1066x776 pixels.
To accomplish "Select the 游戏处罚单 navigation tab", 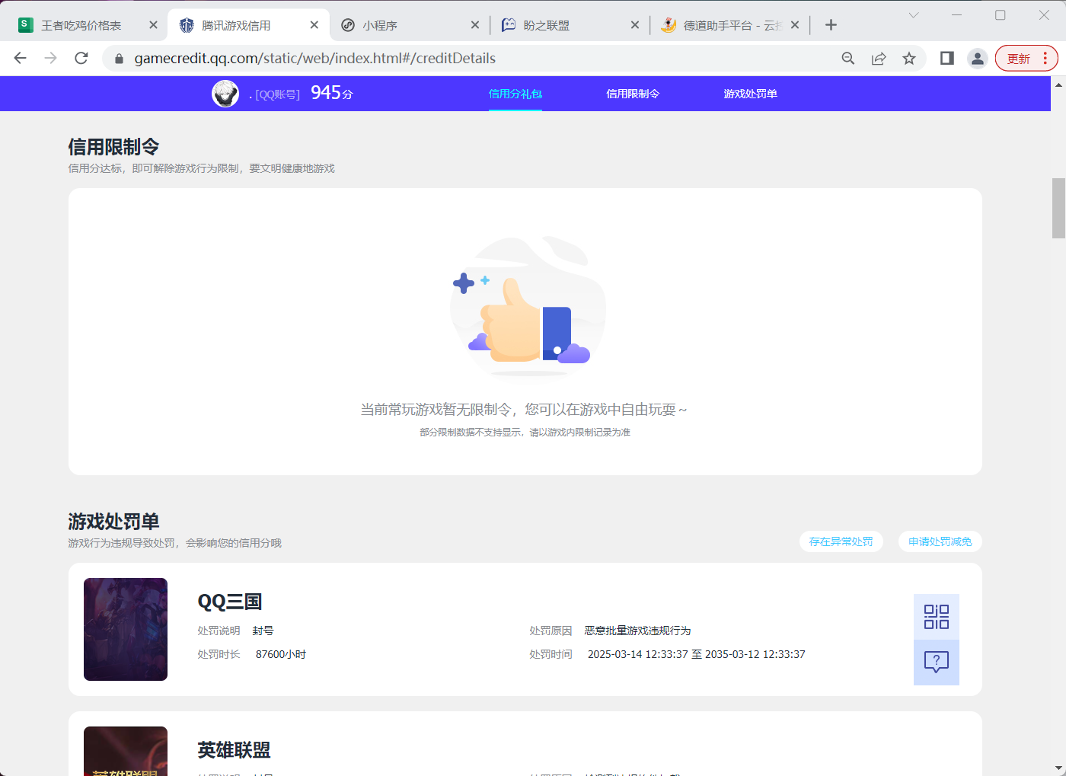I will tap(750, 94).
